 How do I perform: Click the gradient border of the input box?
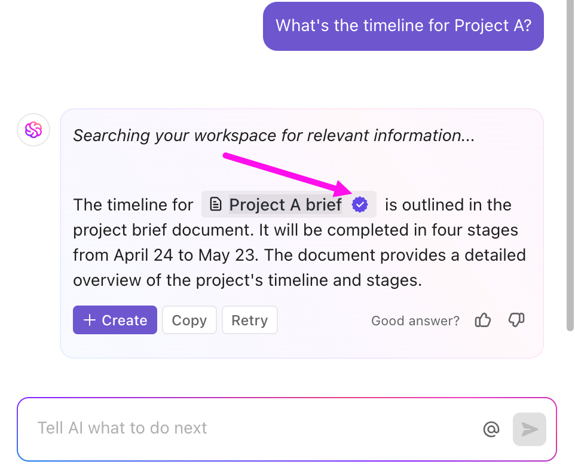(x=287, y=397)
